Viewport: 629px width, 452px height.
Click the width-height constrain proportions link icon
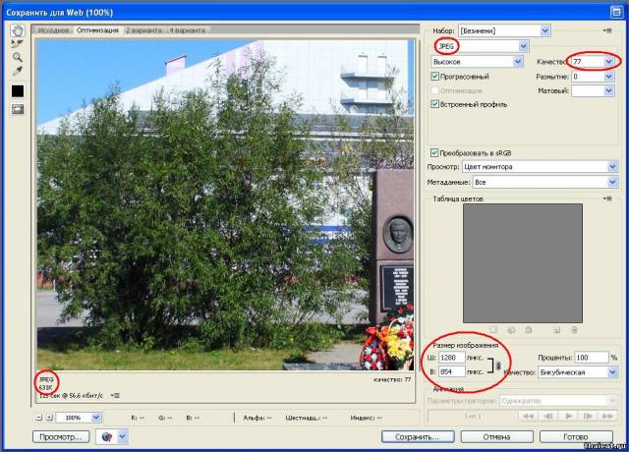tap(499, 365)
